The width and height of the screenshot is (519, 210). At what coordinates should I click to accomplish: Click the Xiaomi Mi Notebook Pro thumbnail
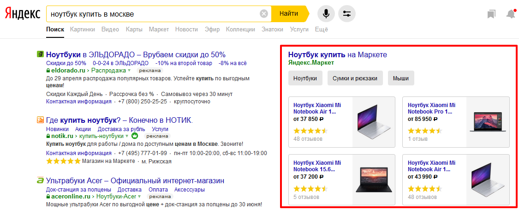pyautogui.click(x=488, y=122)
